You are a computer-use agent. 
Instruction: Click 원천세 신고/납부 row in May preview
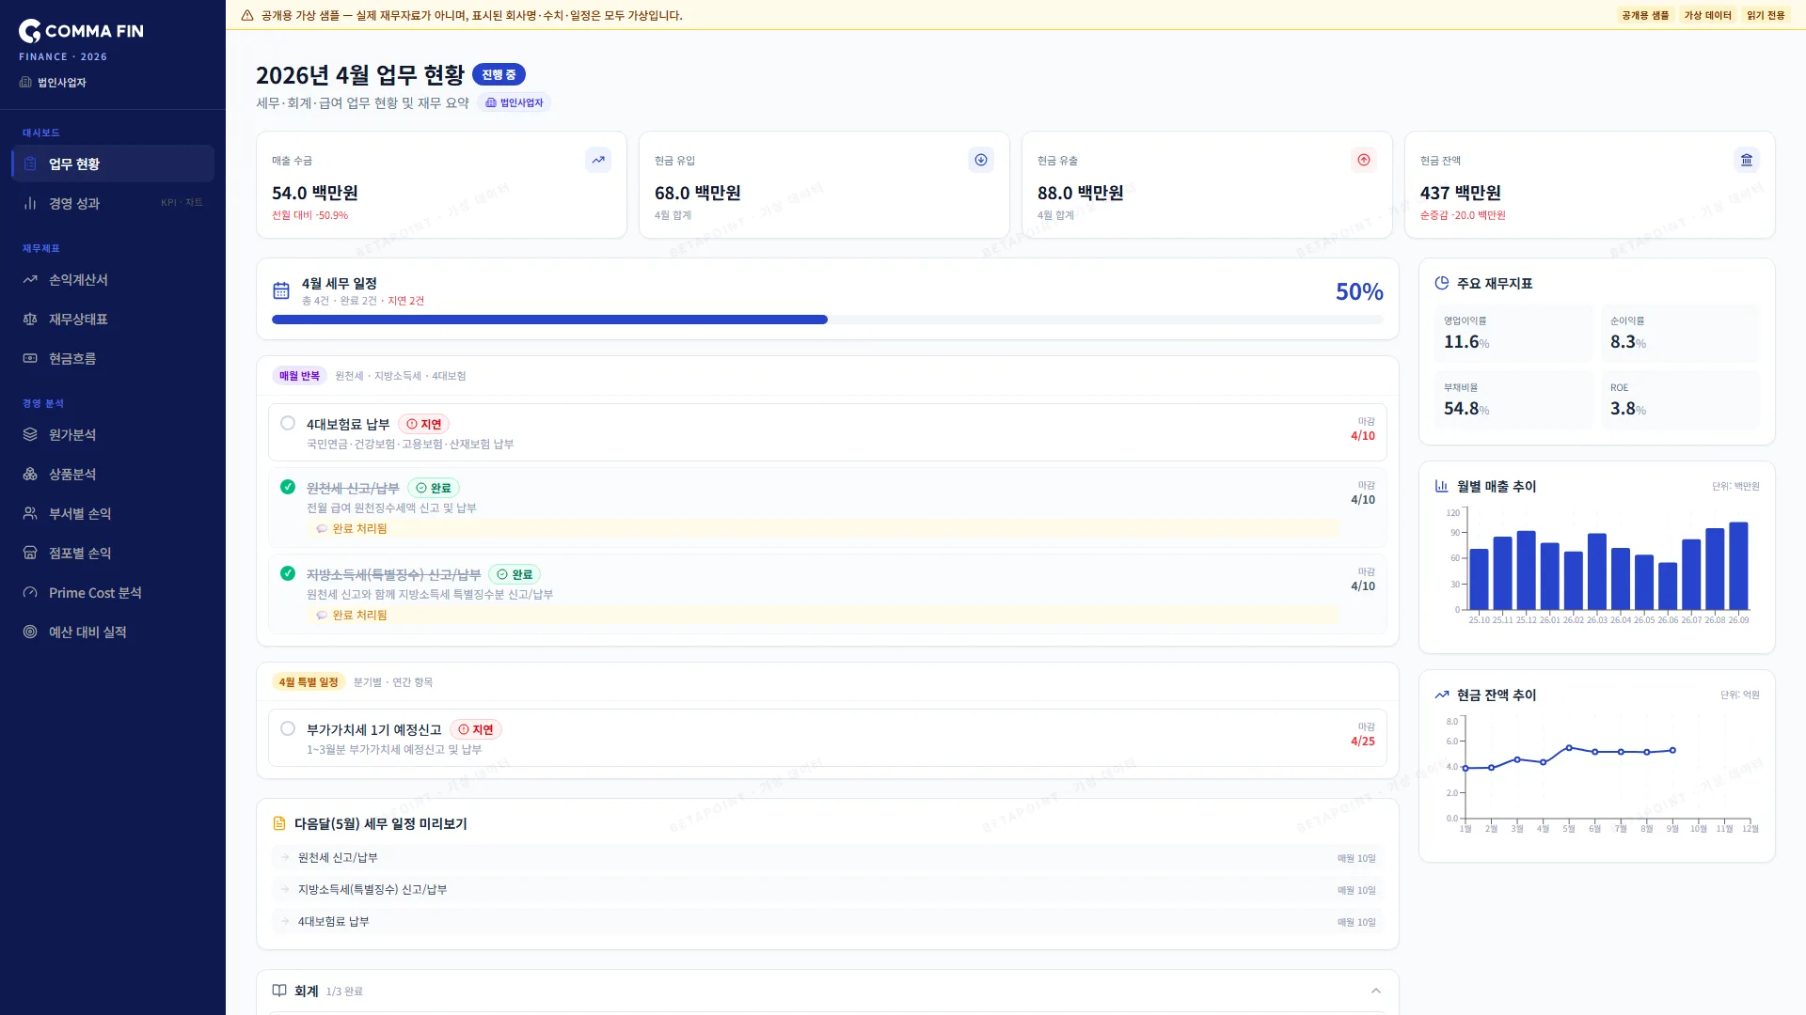click(828, 858)
